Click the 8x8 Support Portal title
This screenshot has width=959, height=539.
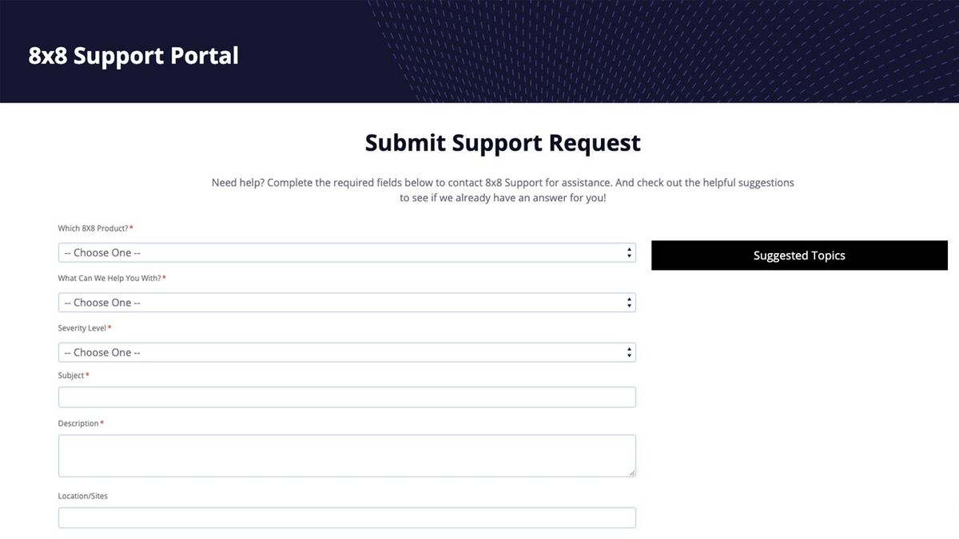click(133, 56)
